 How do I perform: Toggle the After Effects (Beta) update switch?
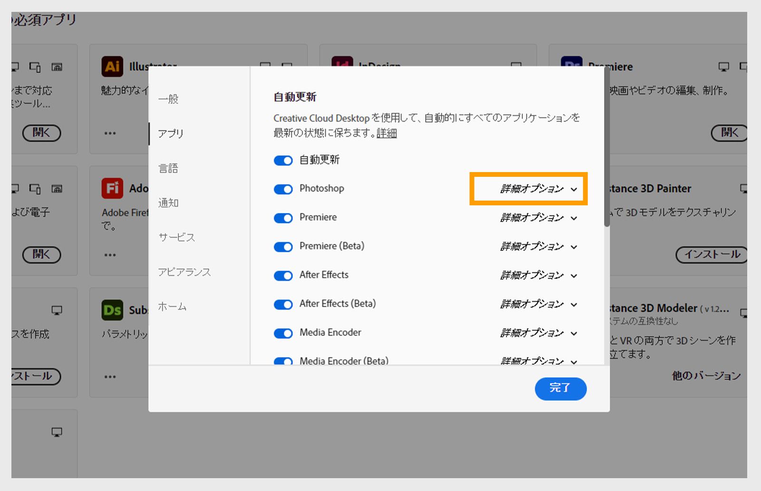tap(283, 305)
